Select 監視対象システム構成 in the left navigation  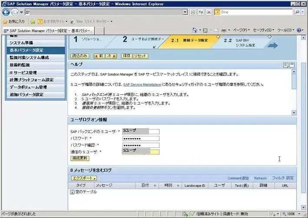[36, 58]
